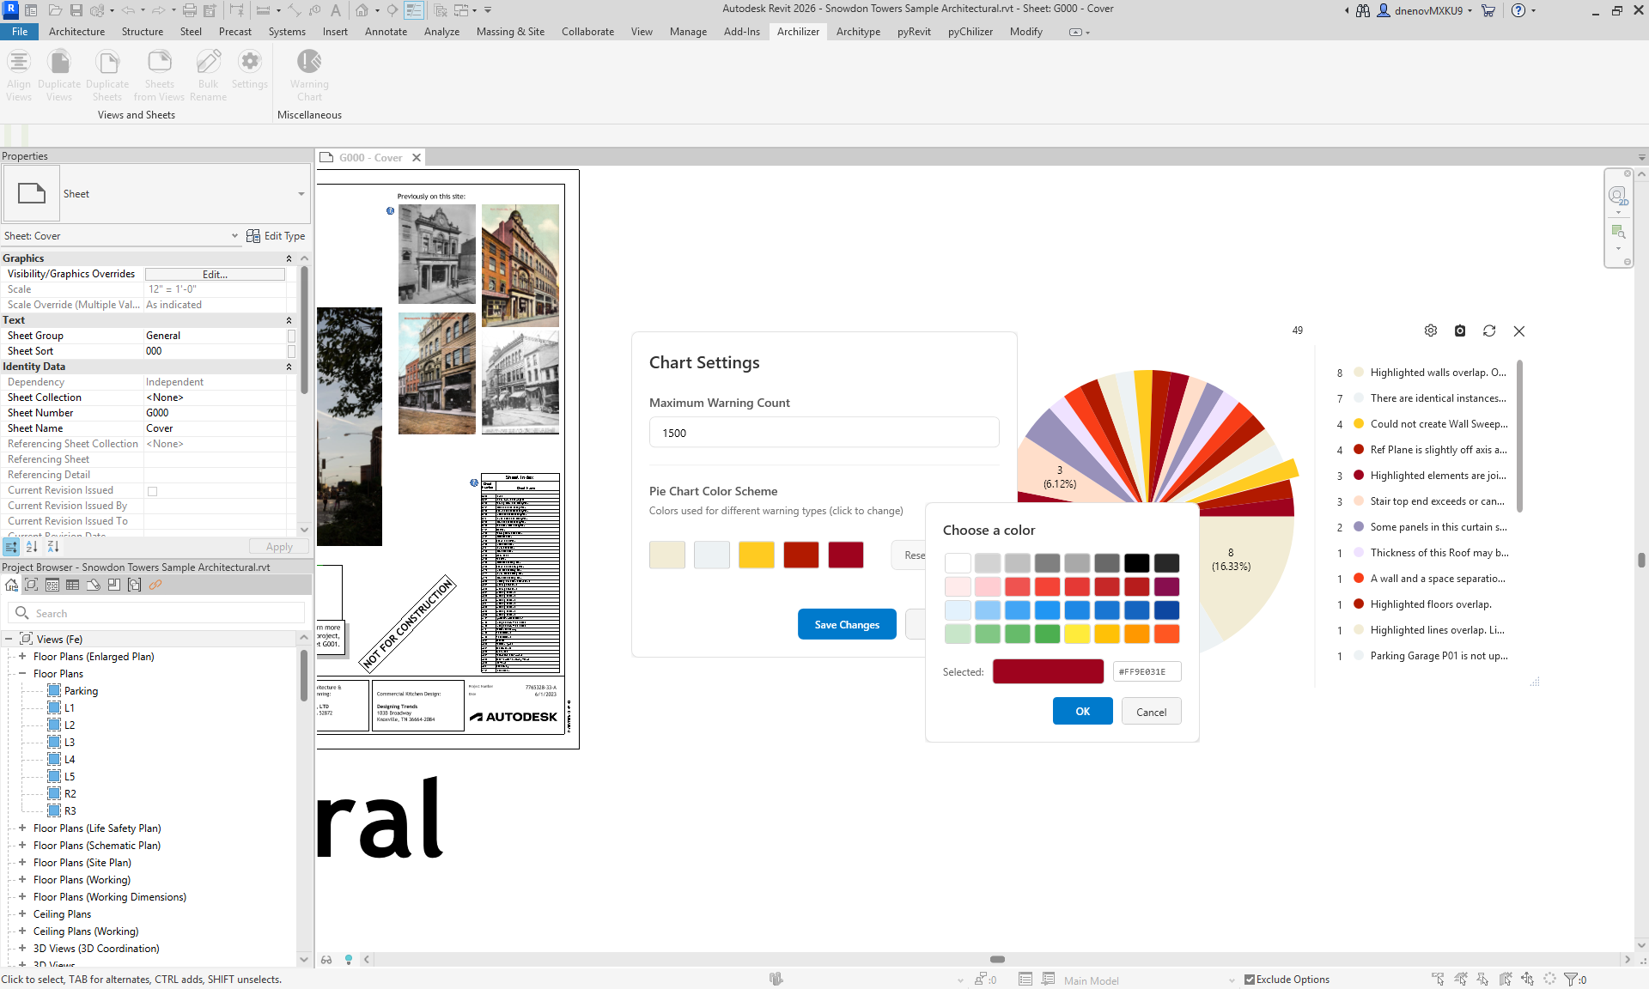This screenshot has height=989, width=1649.
Task: Click the Bulk Rename tool icon
Action: click(x=208, y=63)
